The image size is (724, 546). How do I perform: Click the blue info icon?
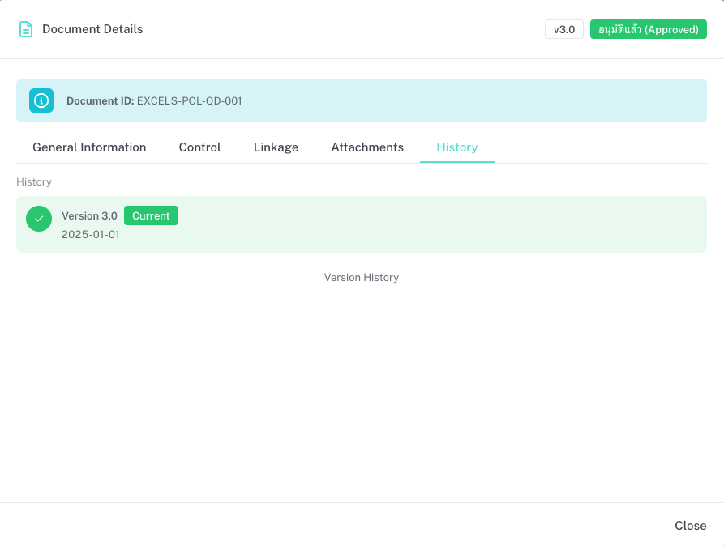point(41,100)
